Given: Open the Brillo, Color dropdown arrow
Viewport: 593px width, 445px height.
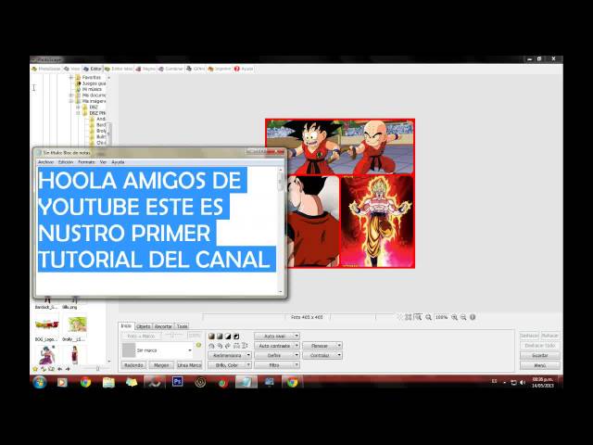Looking at the screenshot, I should click(249, 365).
